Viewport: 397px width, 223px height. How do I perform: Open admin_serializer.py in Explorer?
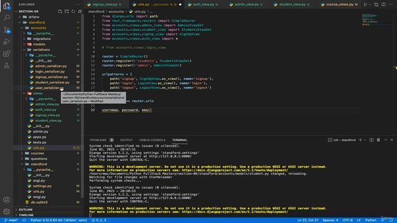[51, 66]
